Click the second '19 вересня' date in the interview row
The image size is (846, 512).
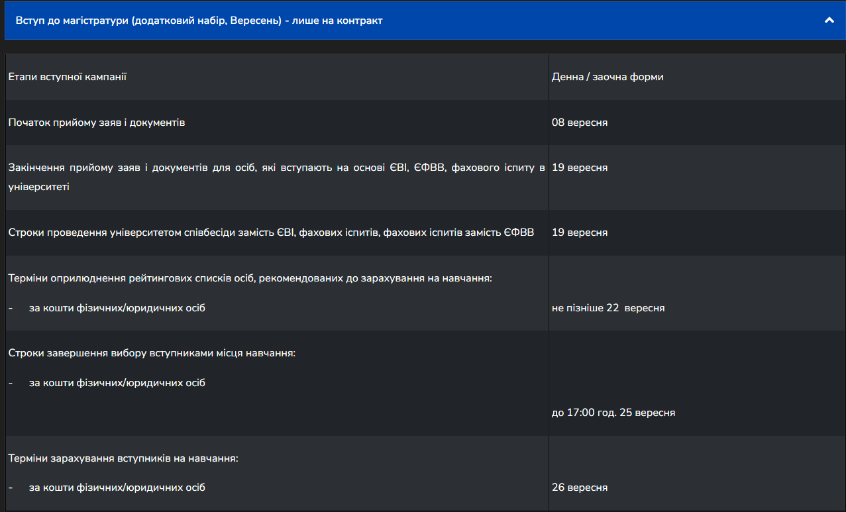[580, 232]
